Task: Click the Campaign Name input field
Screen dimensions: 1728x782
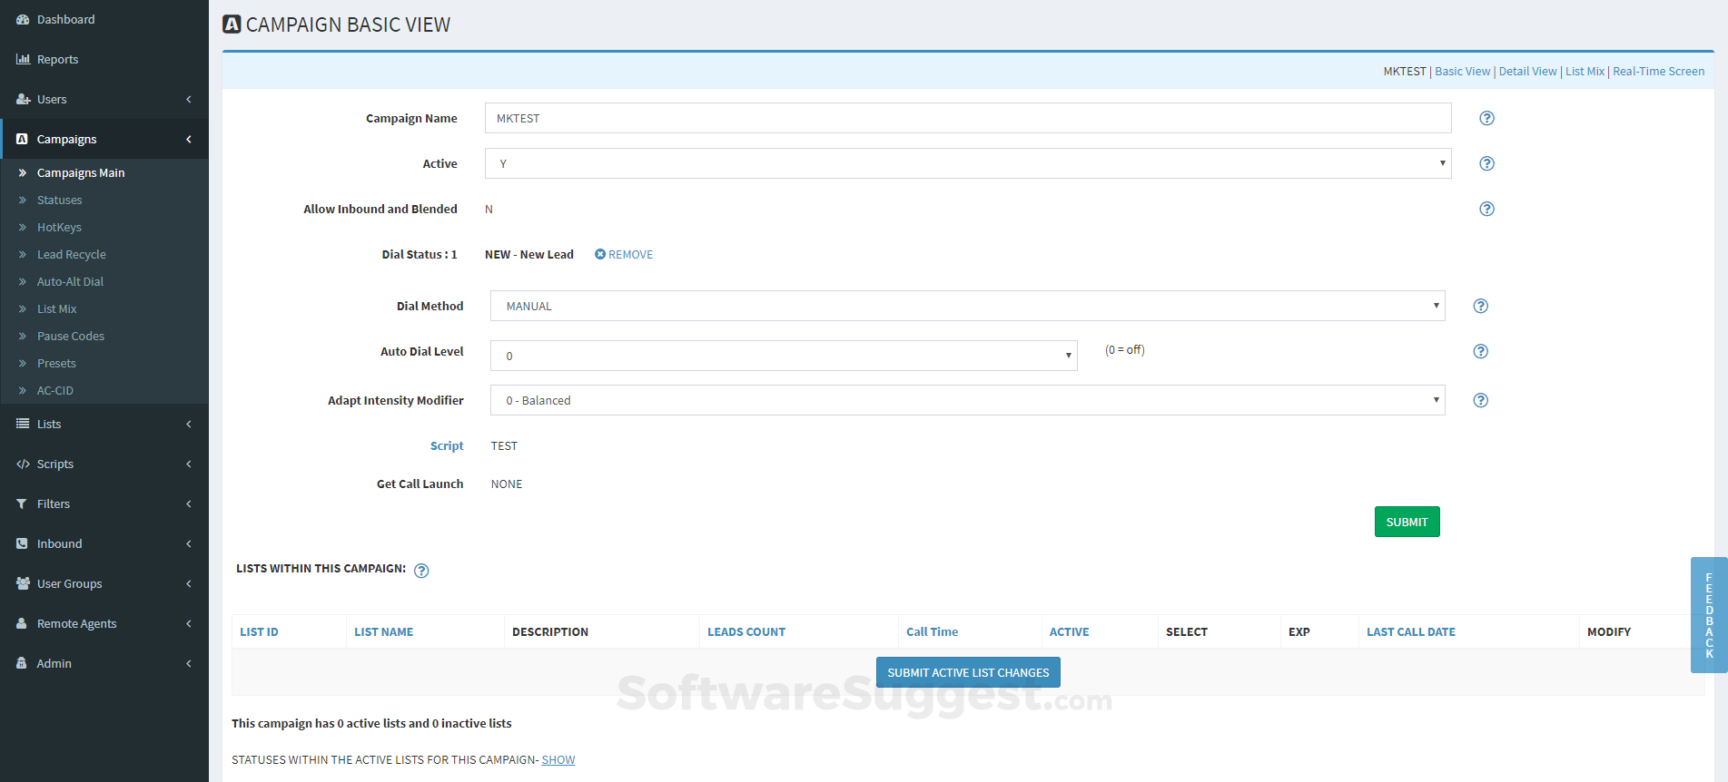Action: (x=968, y=118)
